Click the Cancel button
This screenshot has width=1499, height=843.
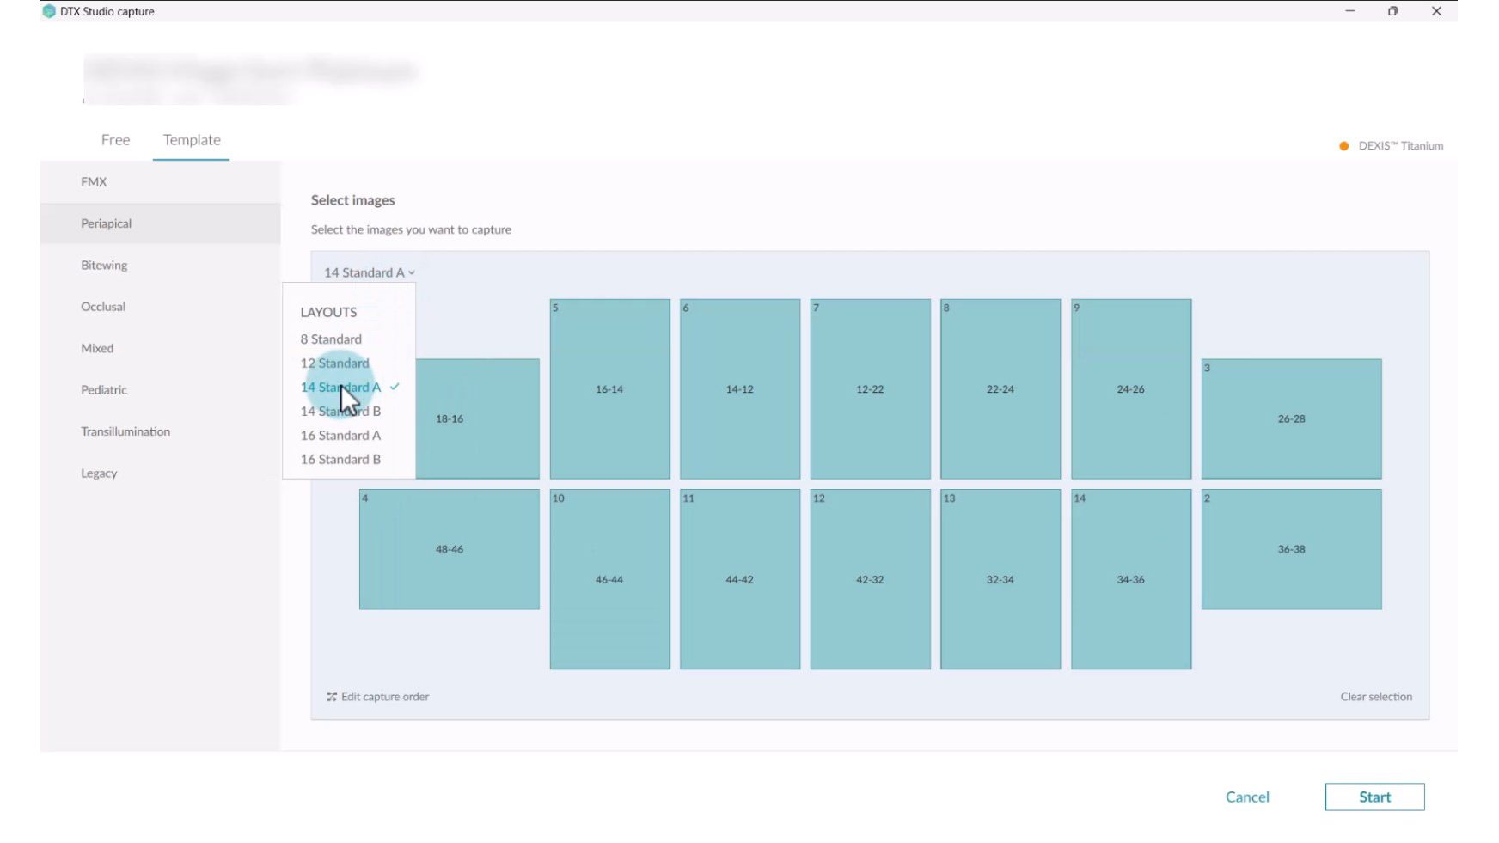(1247, 797)
